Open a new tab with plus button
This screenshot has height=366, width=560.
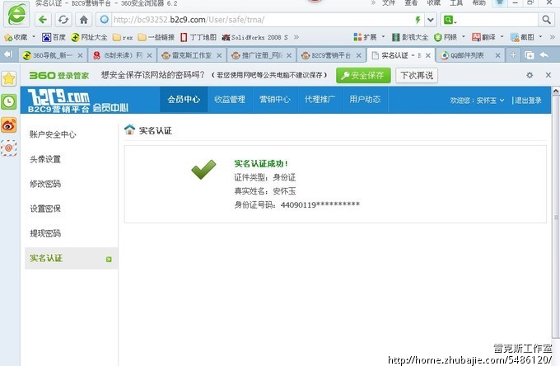pos(513,55)
